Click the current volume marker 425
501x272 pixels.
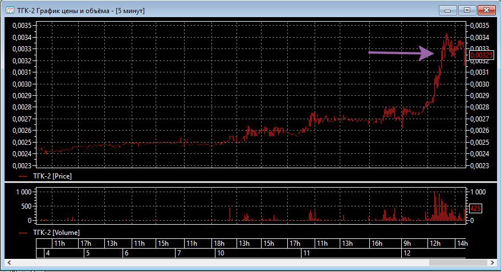(x=475, y=209)
